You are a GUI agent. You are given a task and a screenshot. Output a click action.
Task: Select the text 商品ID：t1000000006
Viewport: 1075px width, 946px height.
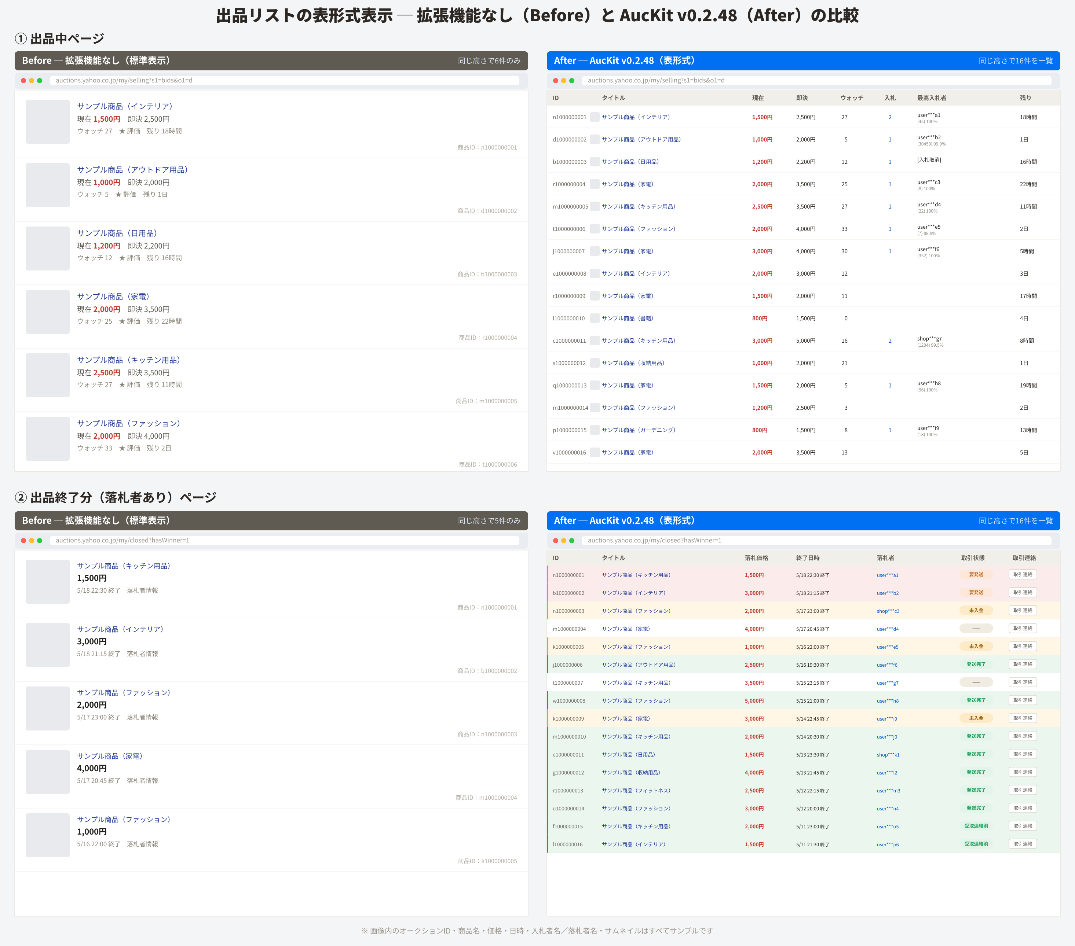pyautogui.click(x=487, y=465)
